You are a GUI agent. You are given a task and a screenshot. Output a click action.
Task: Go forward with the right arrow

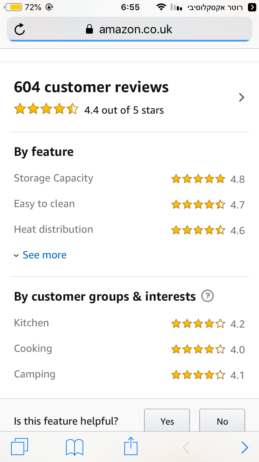tap(244, 447)
